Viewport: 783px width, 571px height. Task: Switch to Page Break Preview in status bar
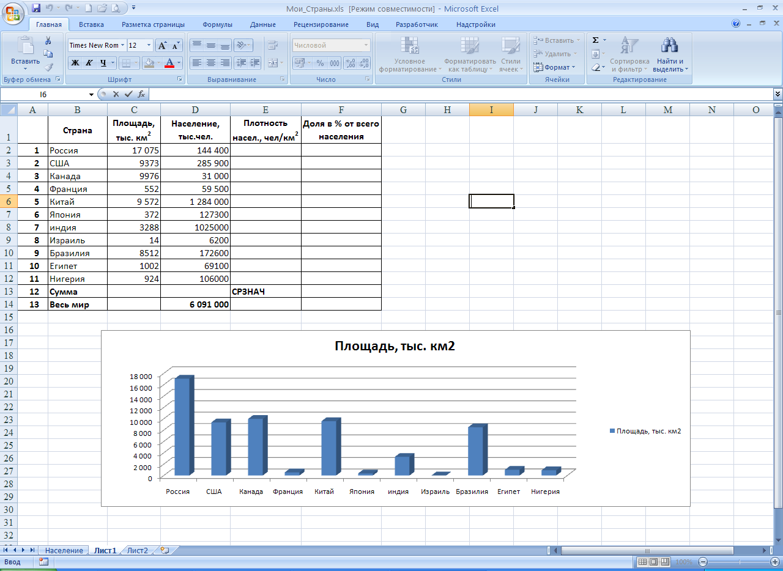click(664, 562)
